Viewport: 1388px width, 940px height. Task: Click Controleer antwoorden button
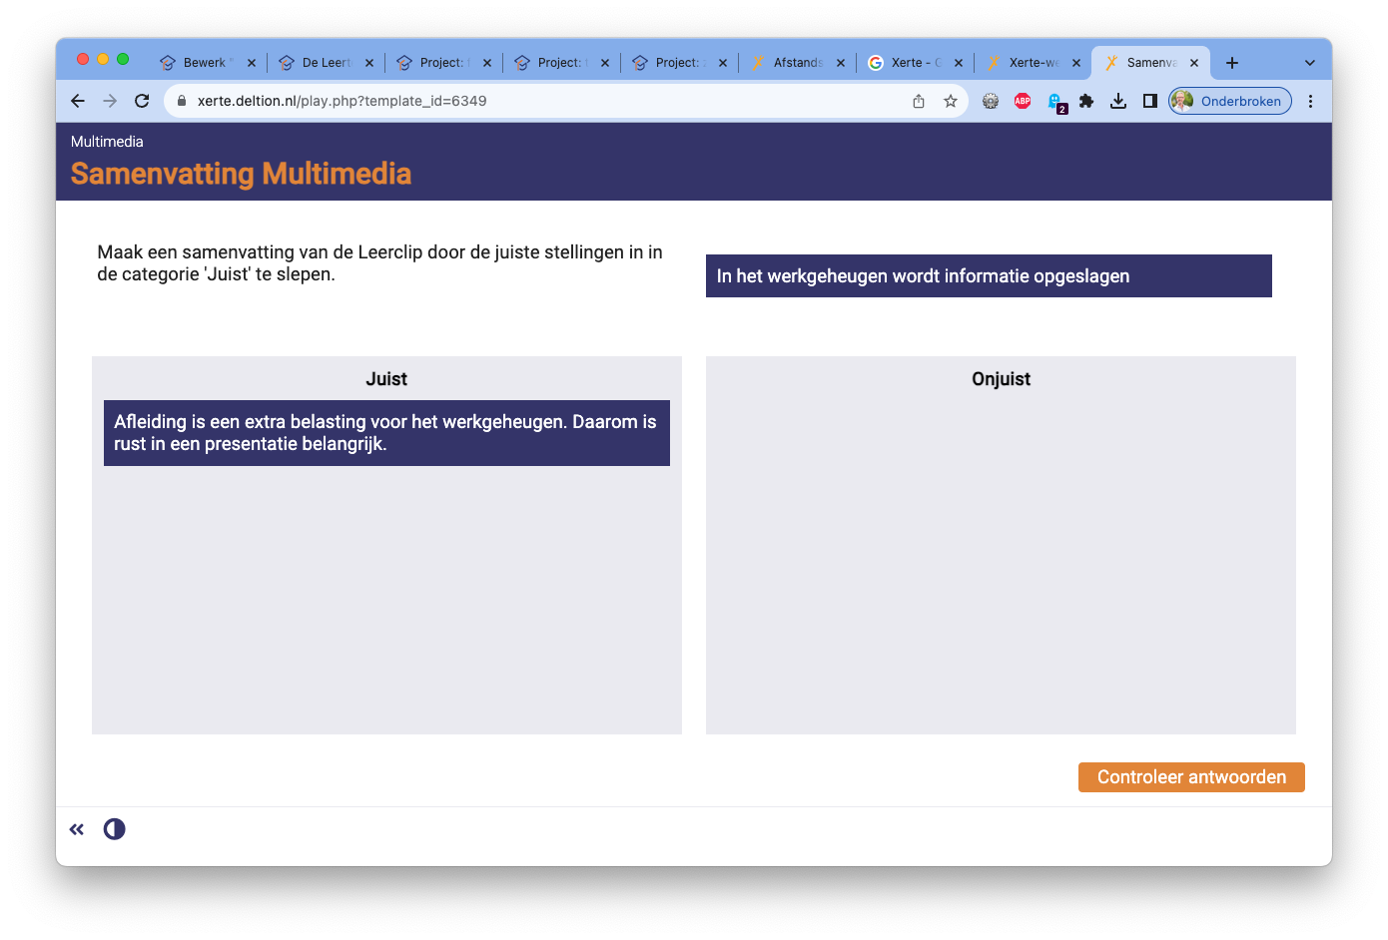pyautogui.click(x=1191, y=777)
